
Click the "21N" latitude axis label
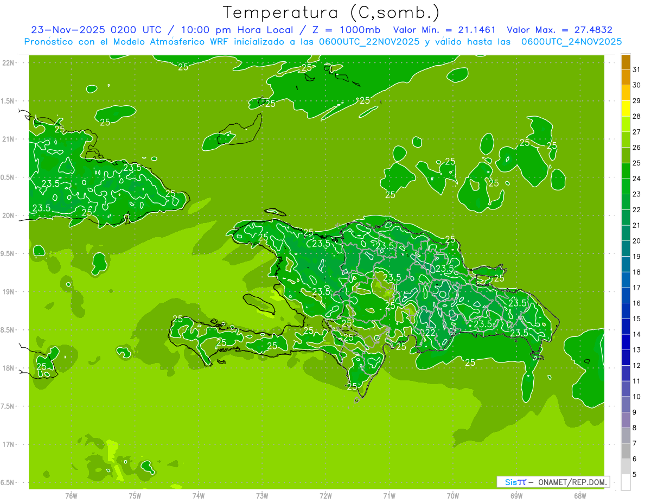pyautogui.click(x=8, y=139)
